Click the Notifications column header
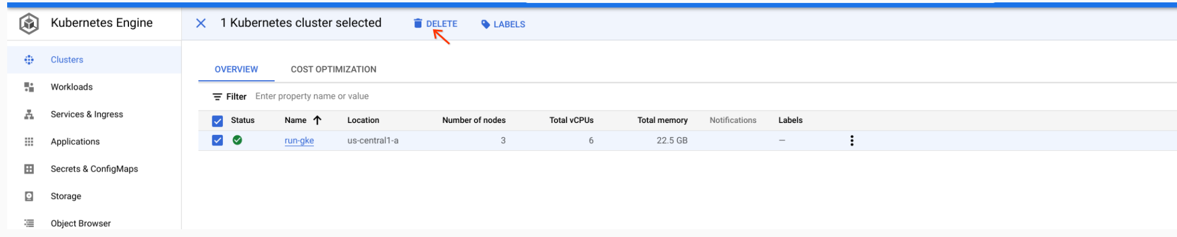Image resolution: width=1177 pixels, height=237 pixels. 733,120
